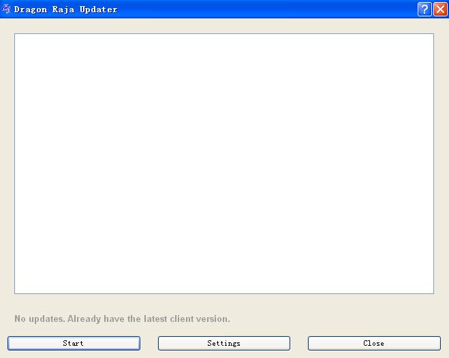
Task: Open the system menu via the dragon icon
Action: [x=7, y=10]
